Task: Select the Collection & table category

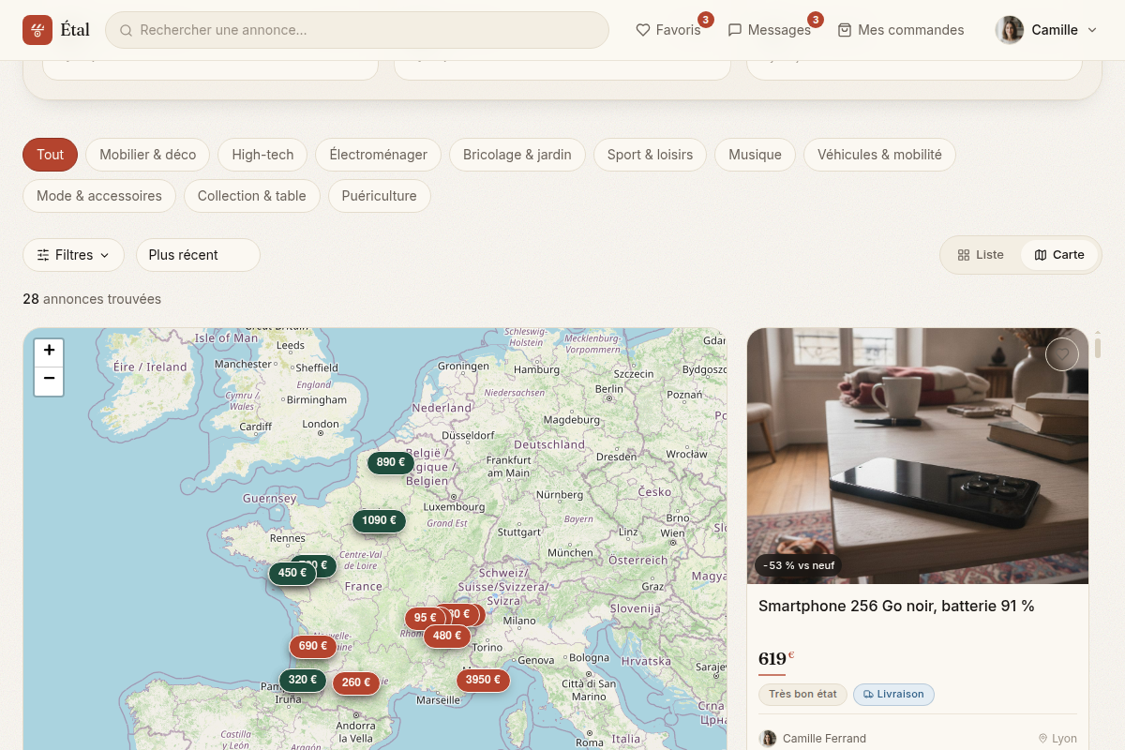Action: click(x=252, y=196)
